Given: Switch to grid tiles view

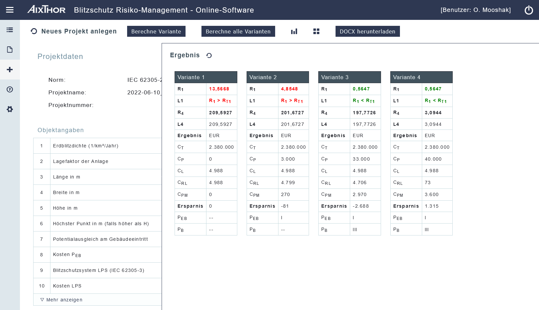Looking at the screenshot, I should click(316, 31).
